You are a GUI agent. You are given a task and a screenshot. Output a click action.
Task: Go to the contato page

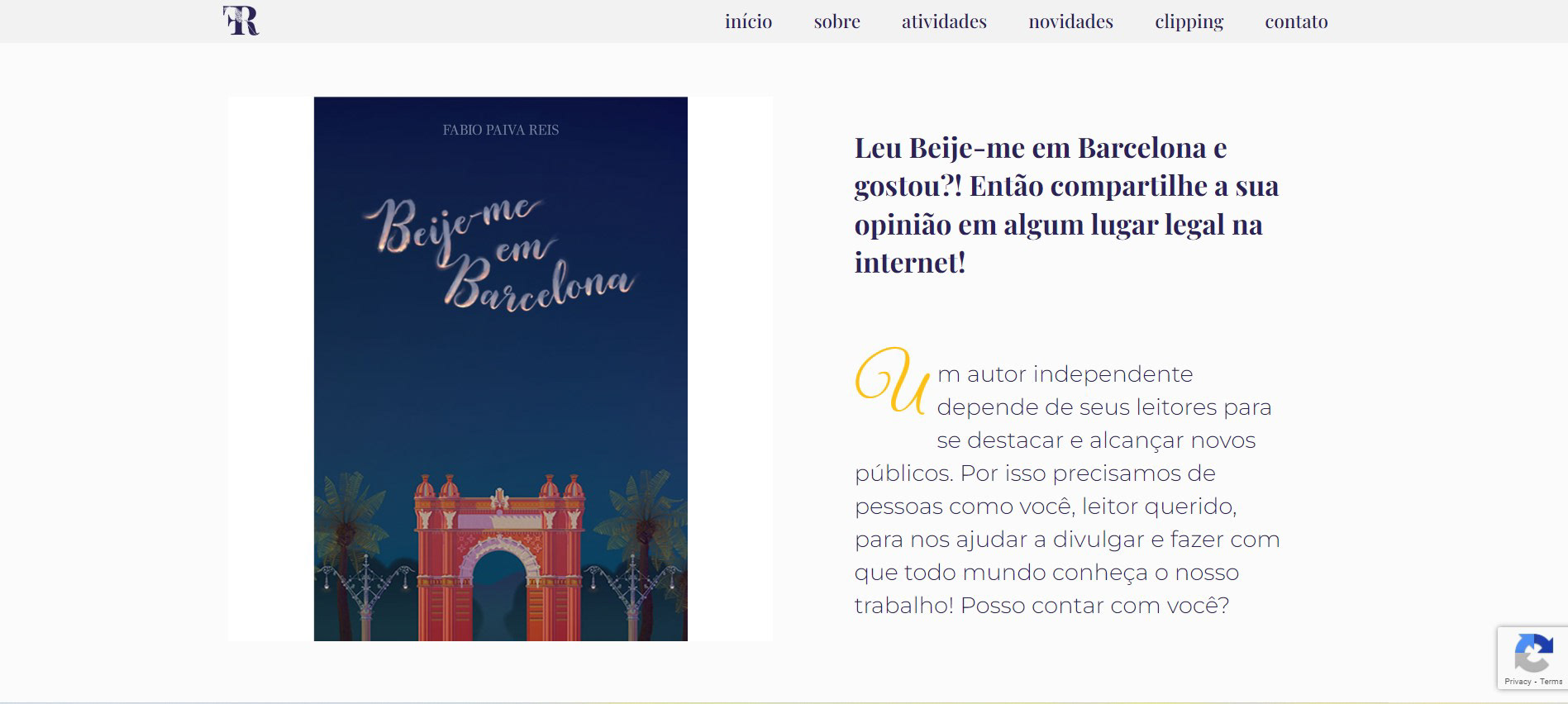click(1296, 21)
